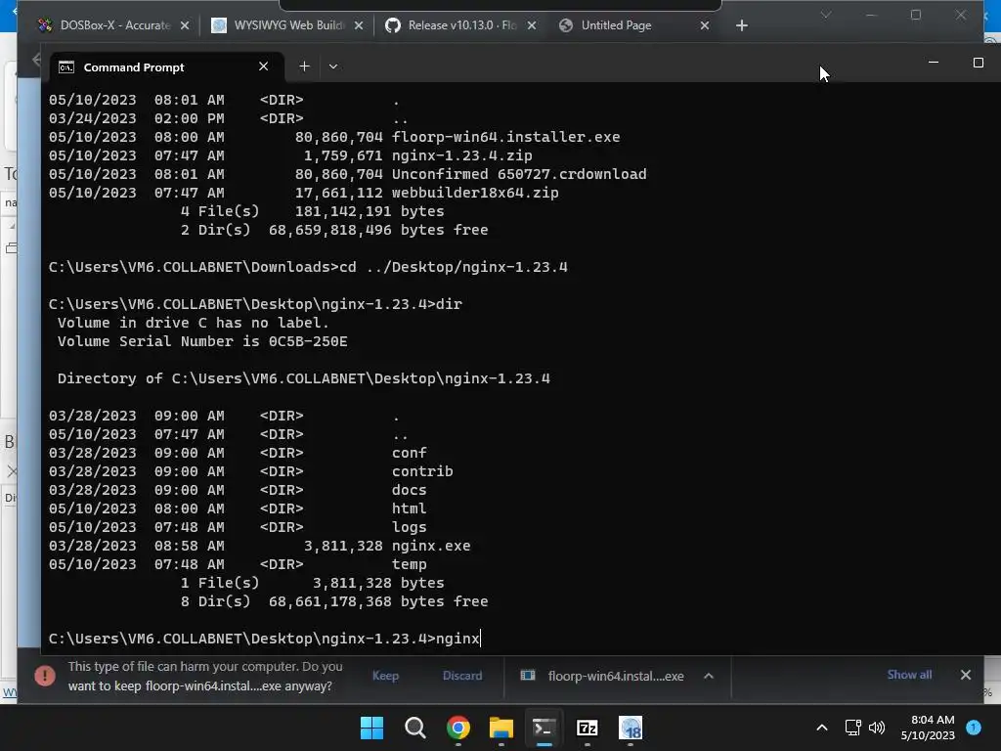This screenshot has width=1001, height=751.
Task: Click the logs directory entry
Action: [410, 527]
